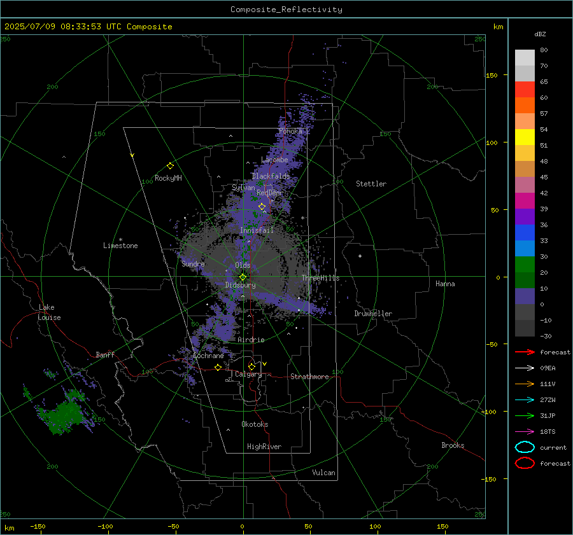Viewport: 573px width, 535px height.
Task: Click the HighRiver city label
Action: click(x=264, y=447)
